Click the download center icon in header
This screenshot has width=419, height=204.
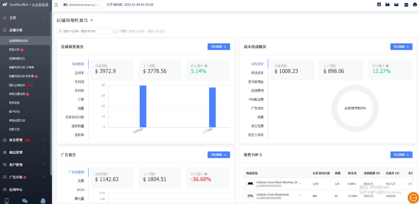pyautogui.click(x=379, y=5)
